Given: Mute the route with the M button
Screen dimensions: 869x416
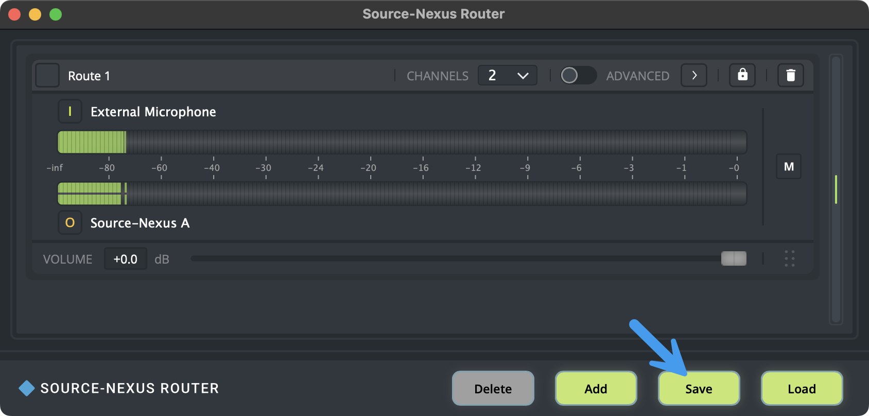Looking at the screenshot, I should pos(788,167).
